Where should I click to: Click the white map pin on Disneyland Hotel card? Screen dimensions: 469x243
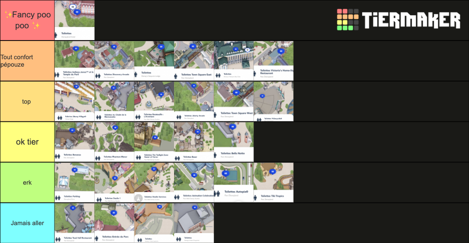[72, 7]
